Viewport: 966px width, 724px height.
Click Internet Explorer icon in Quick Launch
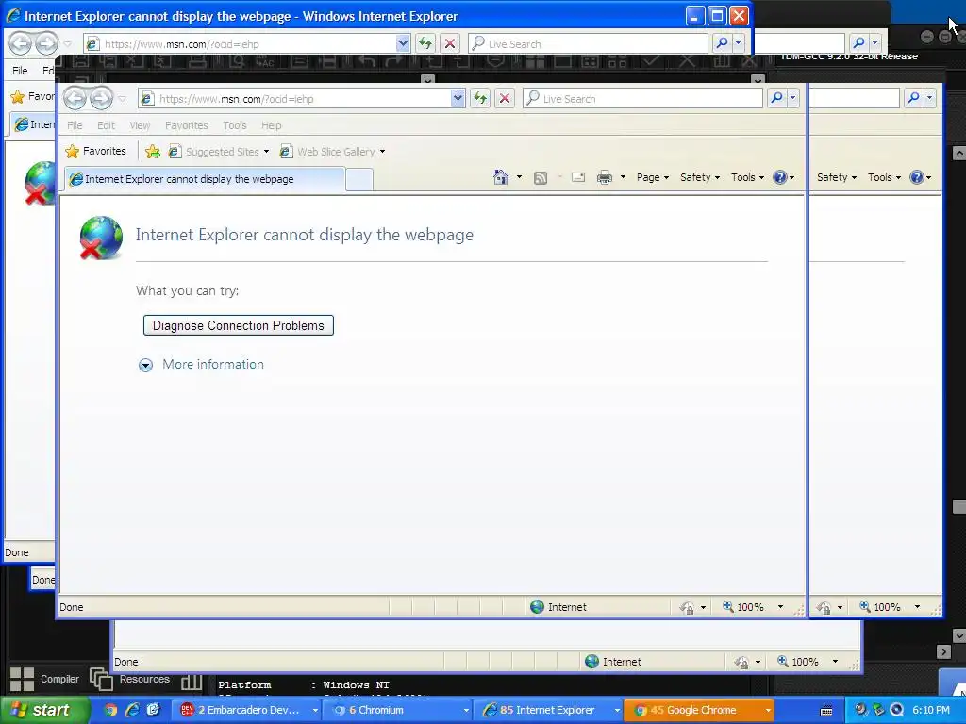click(x=132, y=710)
